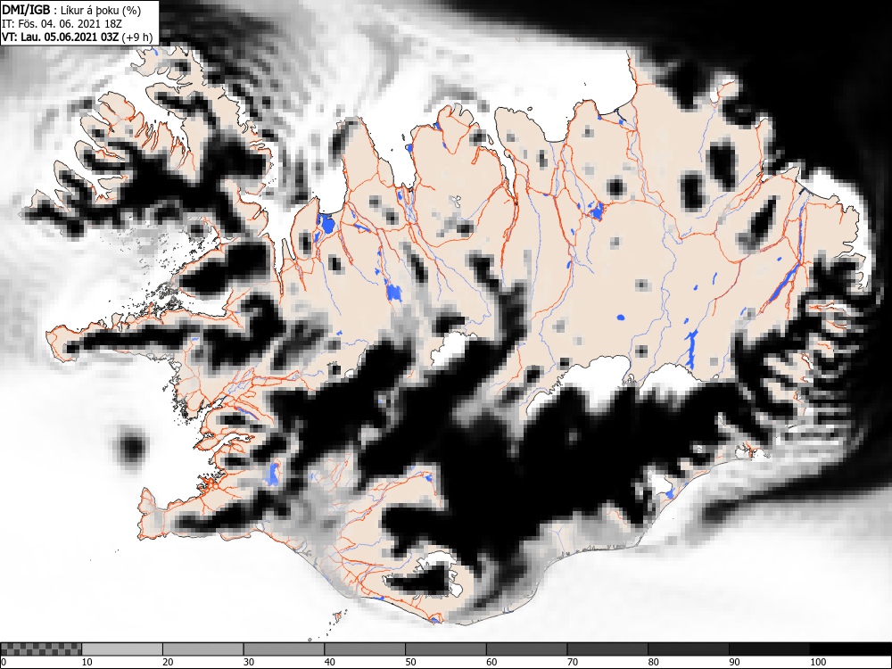Click the "60" scale label

pyautogui.click(x=491, y=662)
